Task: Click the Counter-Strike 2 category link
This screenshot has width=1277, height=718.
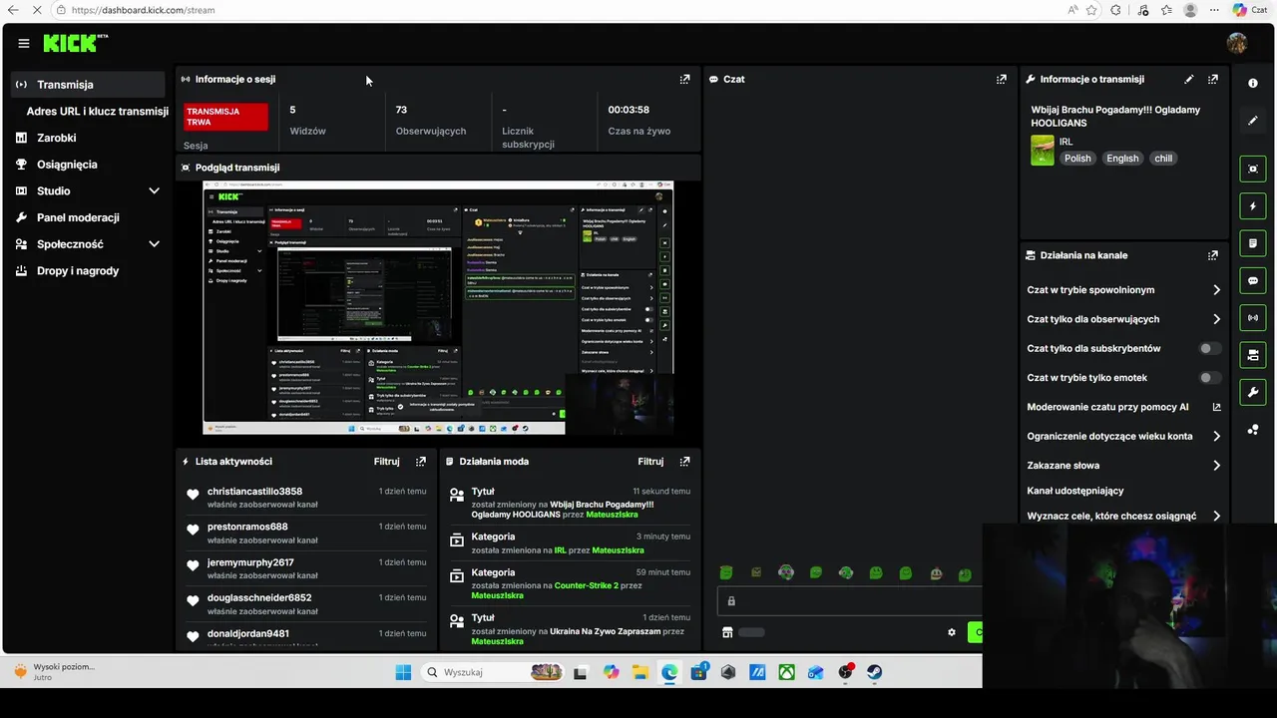Action: (x=587, y=585)
